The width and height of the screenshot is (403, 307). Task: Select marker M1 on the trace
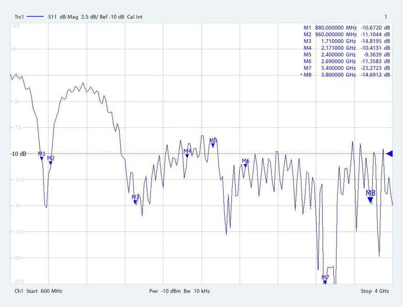pos(42,155)
